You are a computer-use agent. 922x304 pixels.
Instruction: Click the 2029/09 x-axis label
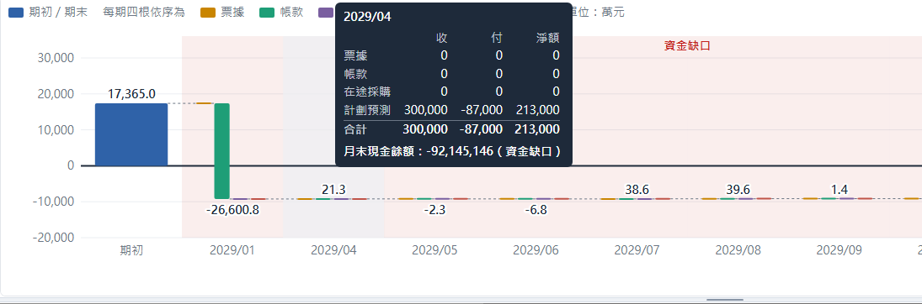[x=839, y=250]
